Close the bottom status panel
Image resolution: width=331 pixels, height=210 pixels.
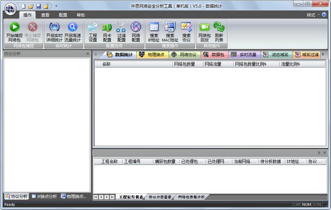[x=325, y=153]
